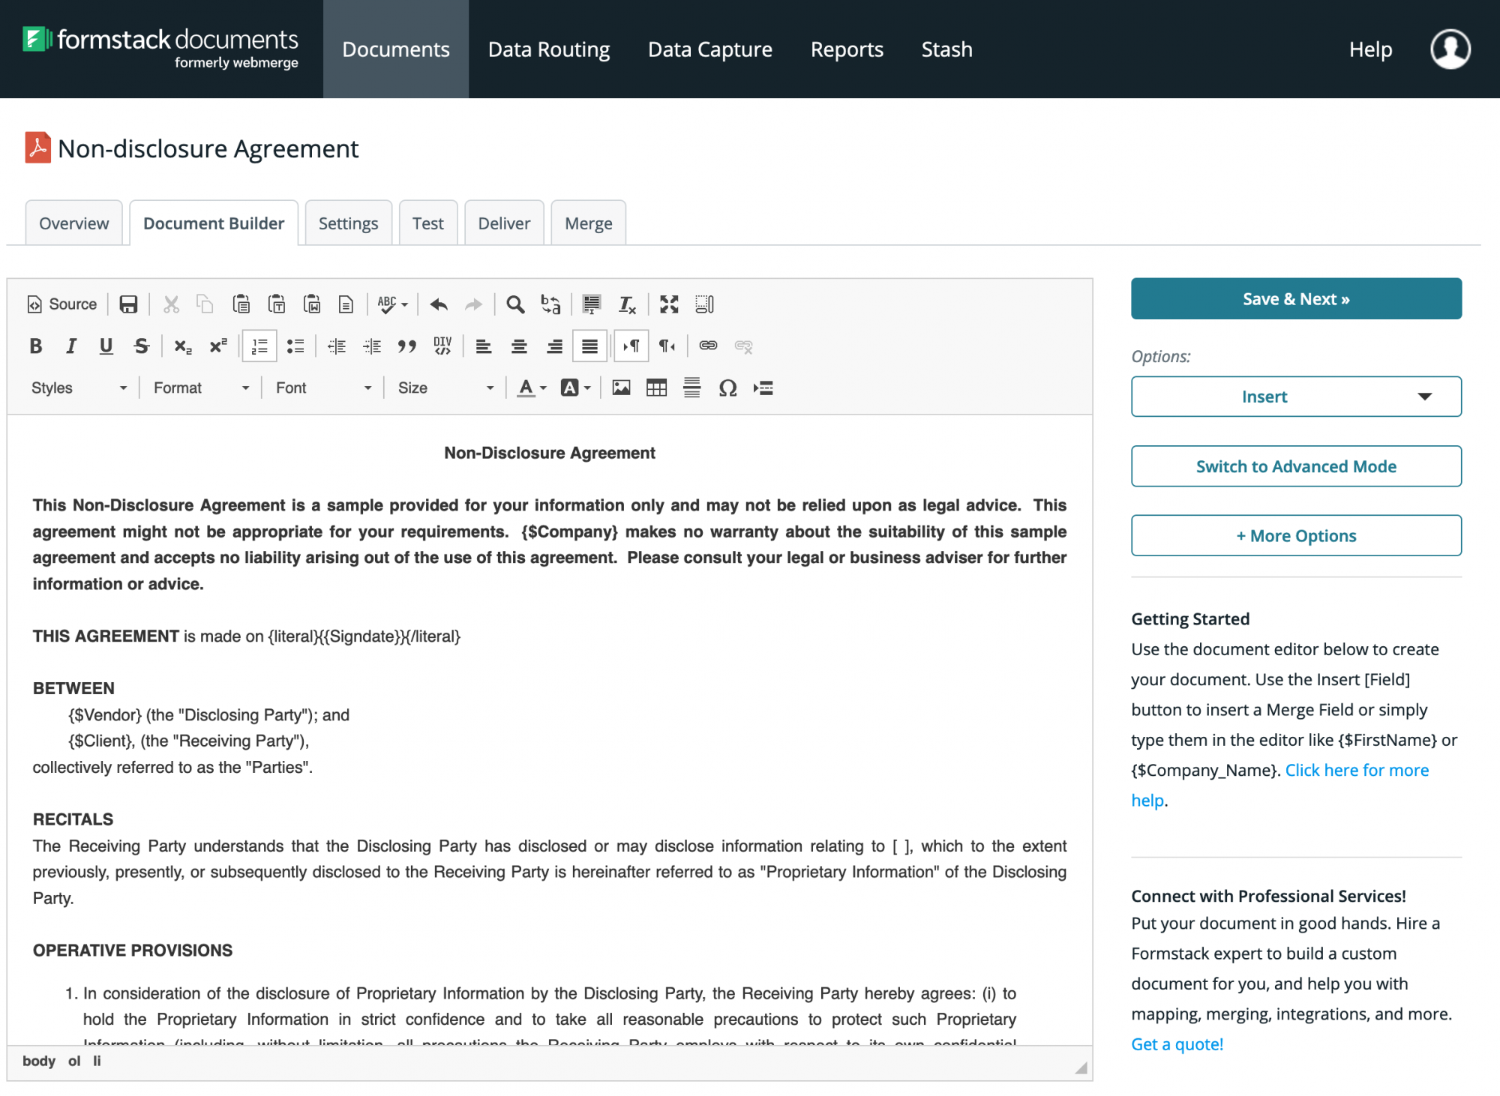This screenshot has height=1096, width=1500.
Task: Open the Insert options dropdown
Action: [x=1295, y=397]
